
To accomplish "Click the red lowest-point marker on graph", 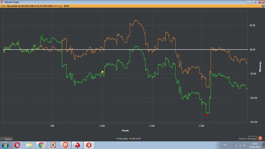I will point(207,115).
